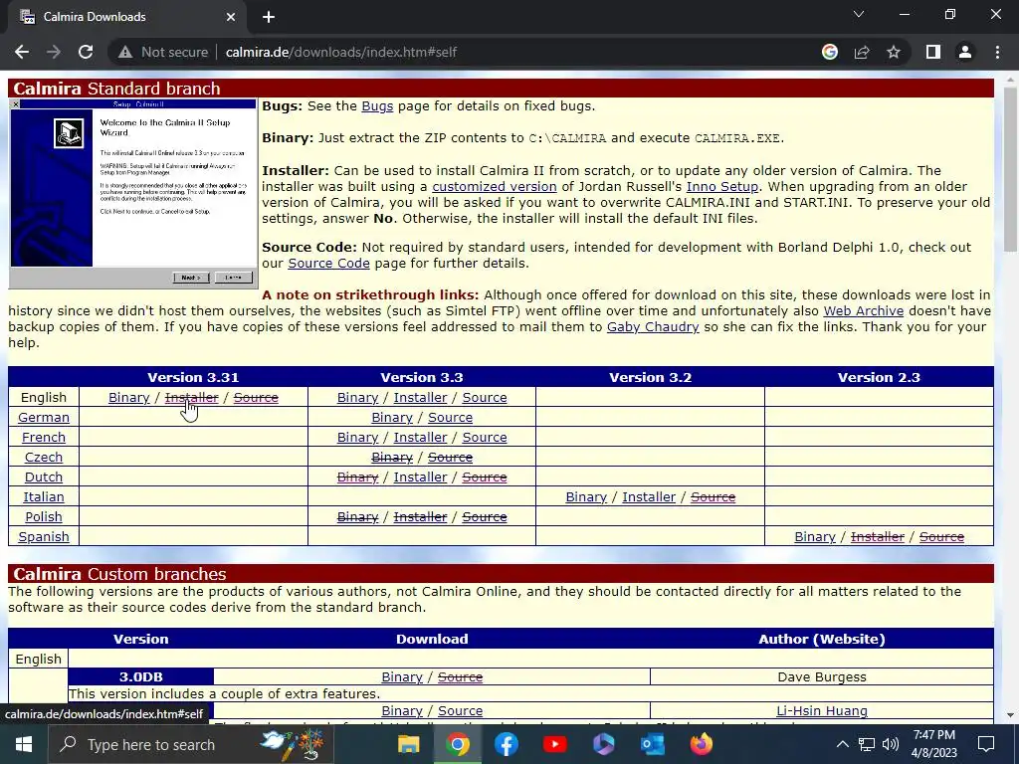Open a new tab with plus button
1019x764 pixels.
click(x=269, y=17)
